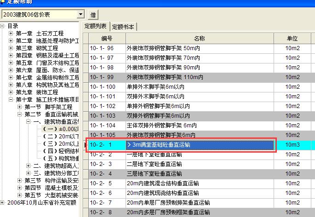Select tree item (四) 轻钢结构
This screenshot has width=315, height=217.
60,151
